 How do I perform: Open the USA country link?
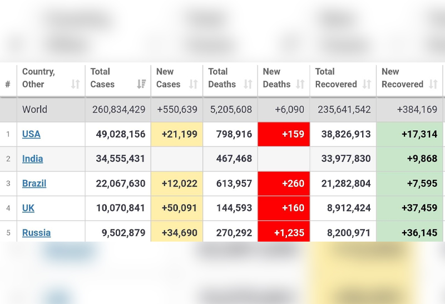click(x=31, y=134)
